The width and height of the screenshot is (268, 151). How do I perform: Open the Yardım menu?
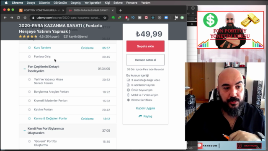(146, 3)
